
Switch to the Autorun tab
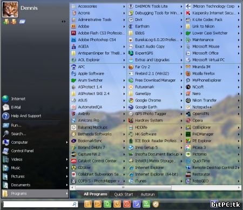[x=147, y=194]
